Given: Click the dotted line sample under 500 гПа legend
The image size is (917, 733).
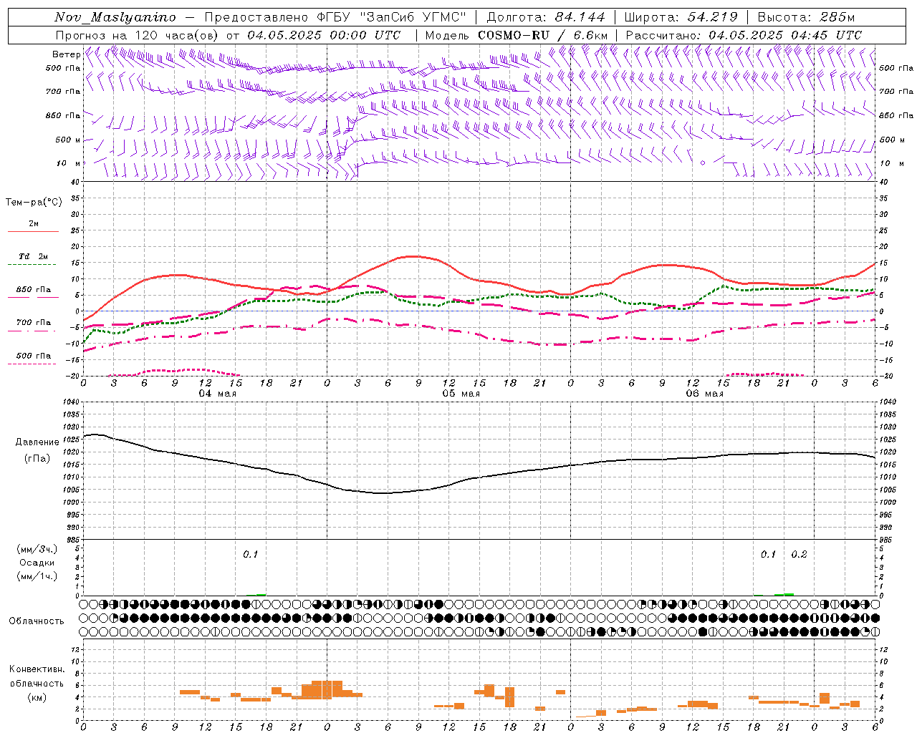Looking at the screenshot, I should click(x=32, y=364).
